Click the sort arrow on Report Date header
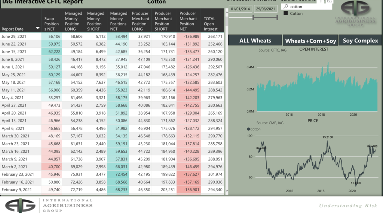Viewport: 383px width, 215px height. [38, 28]
